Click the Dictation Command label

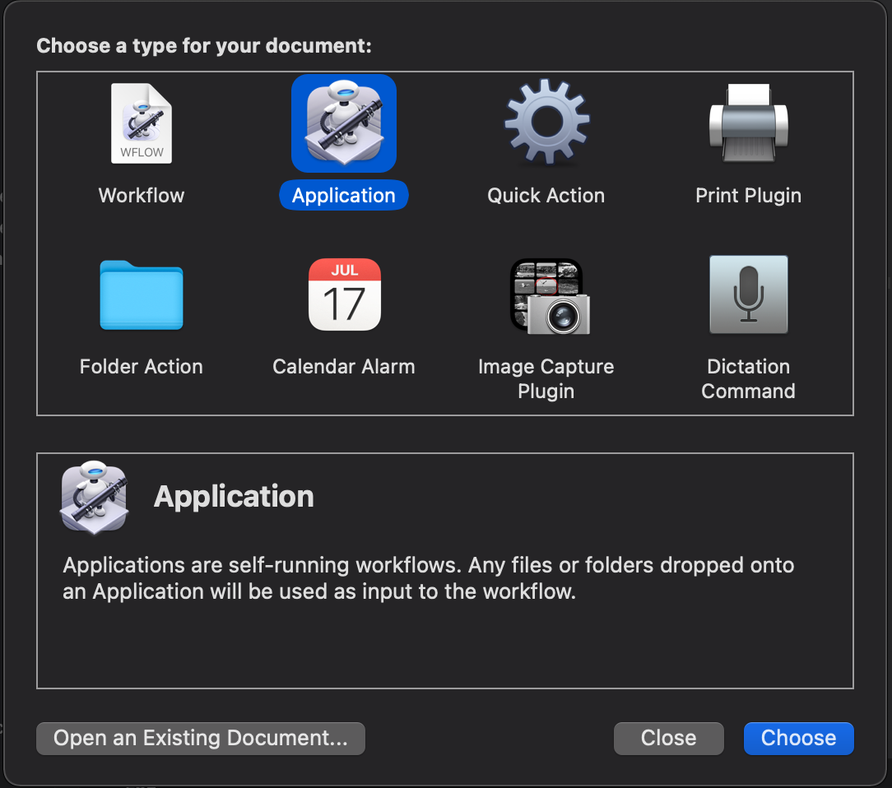[x=749, y=378]
